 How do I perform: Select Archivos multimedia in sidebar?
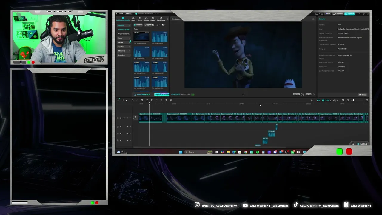click(x=124, y=30)
